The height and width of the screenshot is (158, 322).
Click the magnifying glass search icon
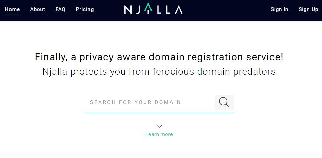[x=224, y=102]
